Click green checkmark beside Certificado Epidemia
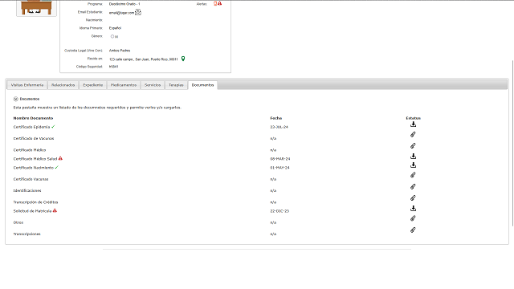The image size is (514, 289). [53, 127]
